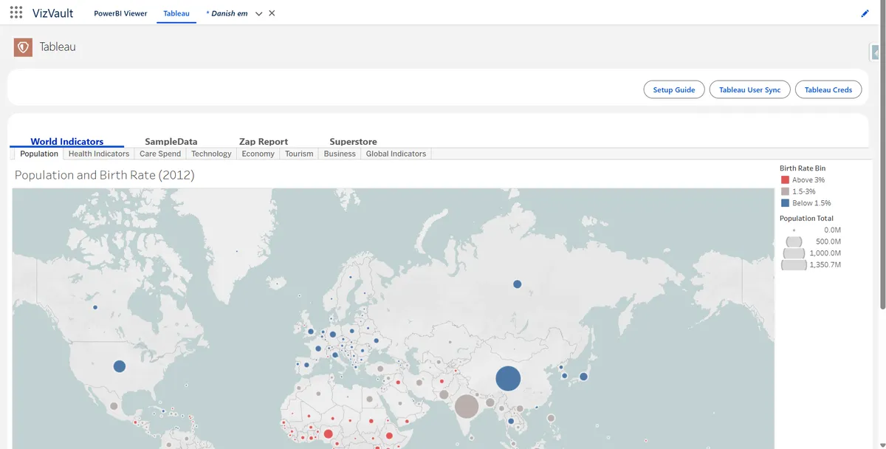Click the Tableau page heading text
The width and height of the screenshot is (886, 449).
(x=58, y=47)
